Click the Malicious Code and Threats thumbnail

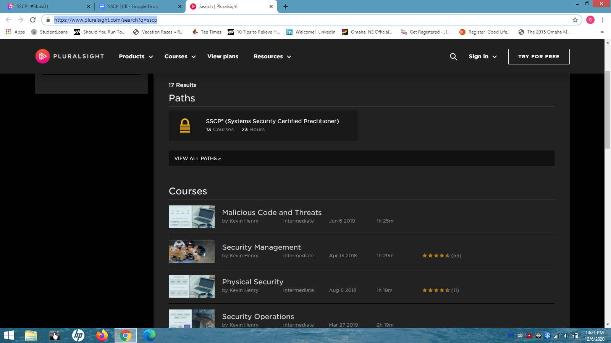(192, 217)
